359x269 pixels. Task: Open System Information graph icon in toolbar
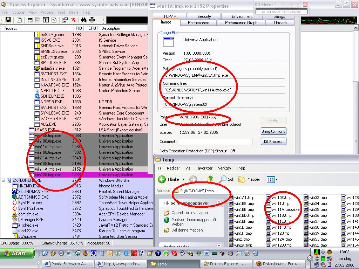coord(30,20)
